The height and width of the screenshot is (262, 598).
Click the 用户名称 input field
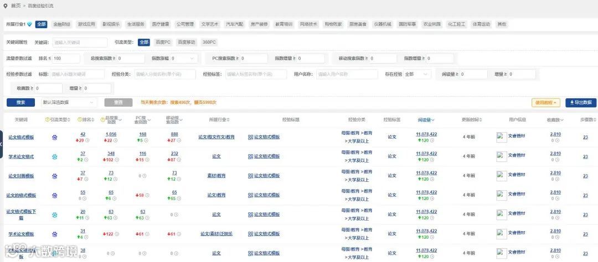pos(347,74)
